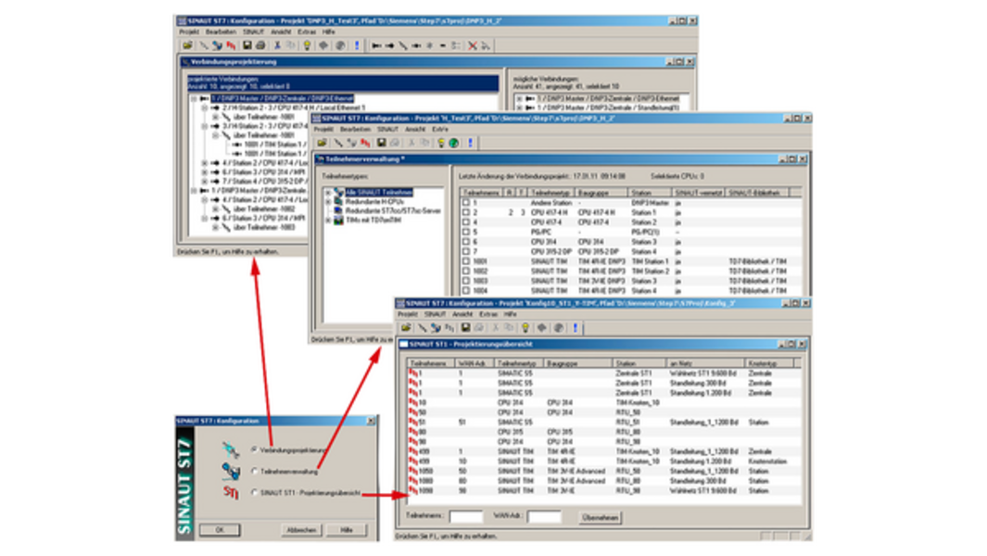987x556 pixels.
Task: Open Projekt menu in top DNP3 window
Action: point(189,32)
